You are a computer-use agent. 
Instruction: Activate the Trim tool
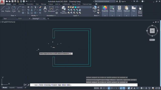(35, 7)
